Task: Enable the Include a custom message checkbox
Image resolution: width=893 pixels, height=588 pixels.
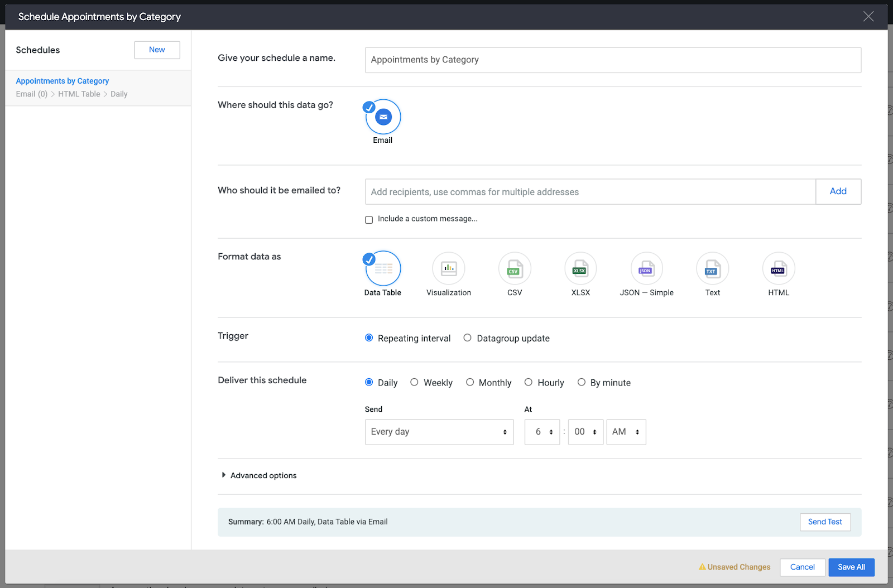Action: coord(369,220)
